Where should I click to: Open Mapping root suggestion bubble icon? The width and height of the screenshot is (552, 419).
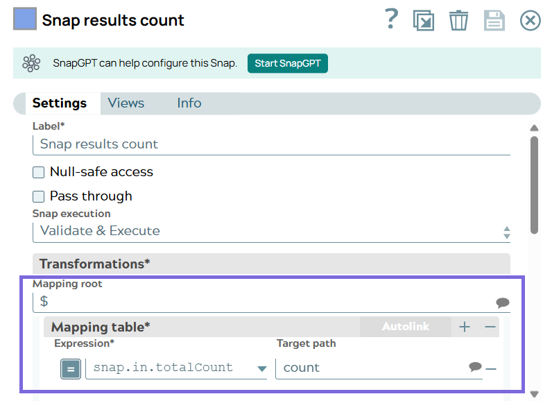tap(503, 302)
